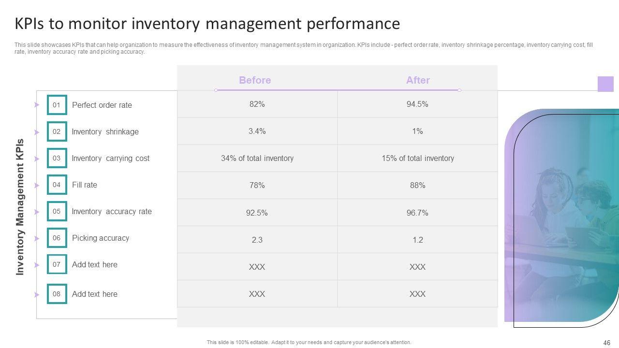619x348 pixels.
Task: Select the vertical Inventory Management KPIs label
Action: [x=20, y=207]
